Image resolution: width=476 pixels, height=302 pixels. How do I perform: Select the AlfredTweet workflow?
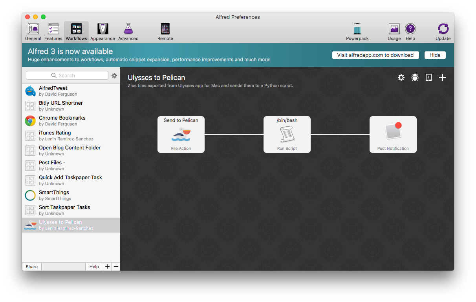point(71,91)
